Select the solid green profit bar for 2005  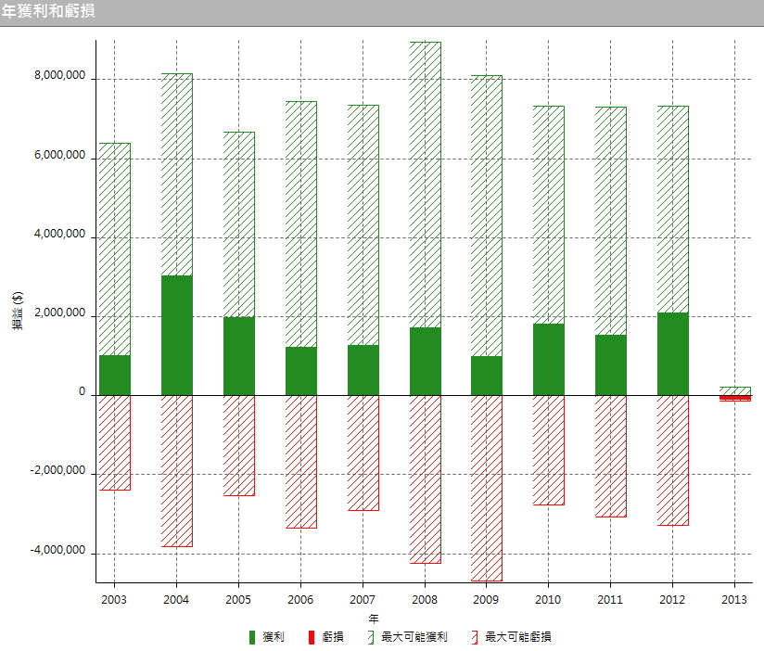[239, 356]
